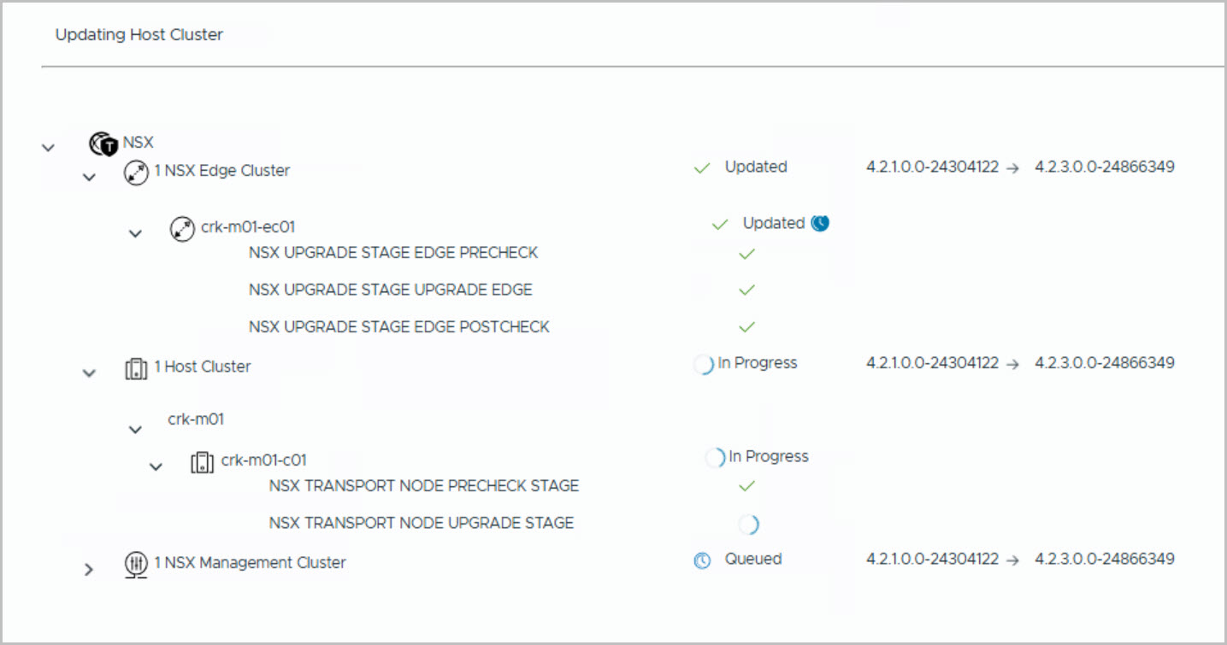Image resolution: width=1227 pixels, height=645 pixels.
Task: Click the crk-m01-ec01 edge node icon
Action: point(182,229)
